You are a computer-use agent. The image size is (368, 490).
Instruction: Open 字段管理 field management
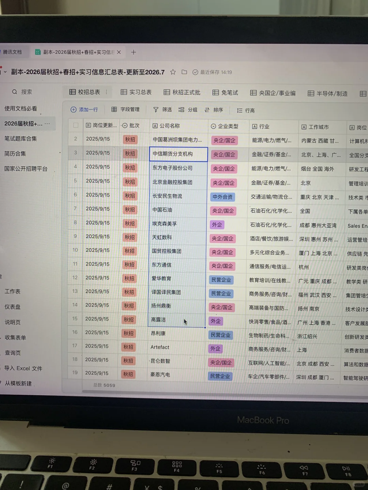pos(125,109)
